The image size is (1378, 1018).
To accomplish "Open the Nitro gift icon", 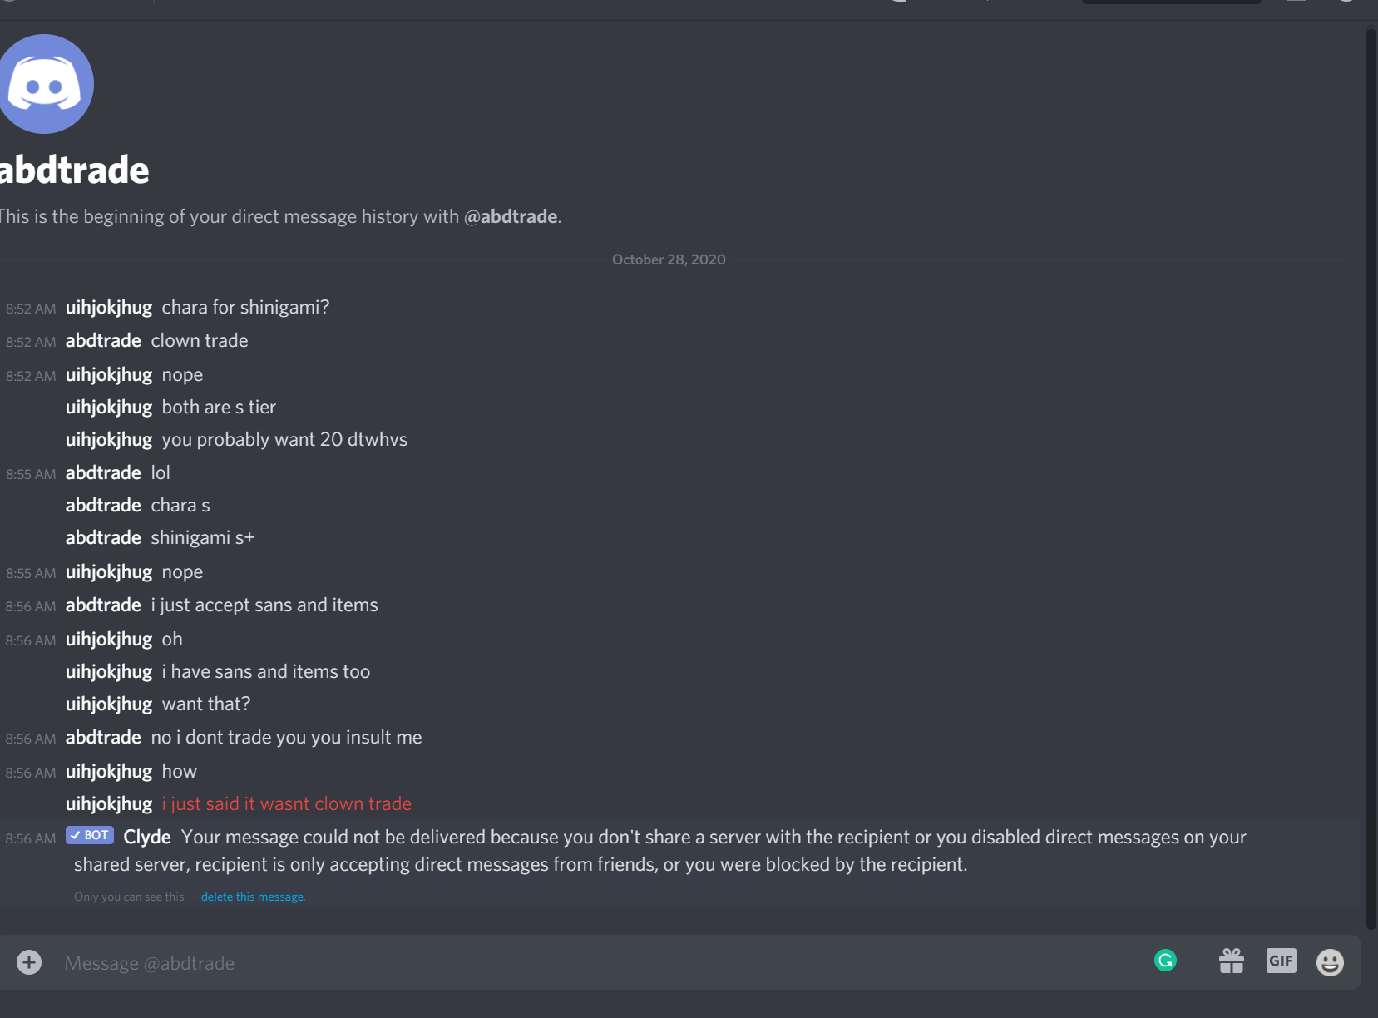I will click(1231, 961).
